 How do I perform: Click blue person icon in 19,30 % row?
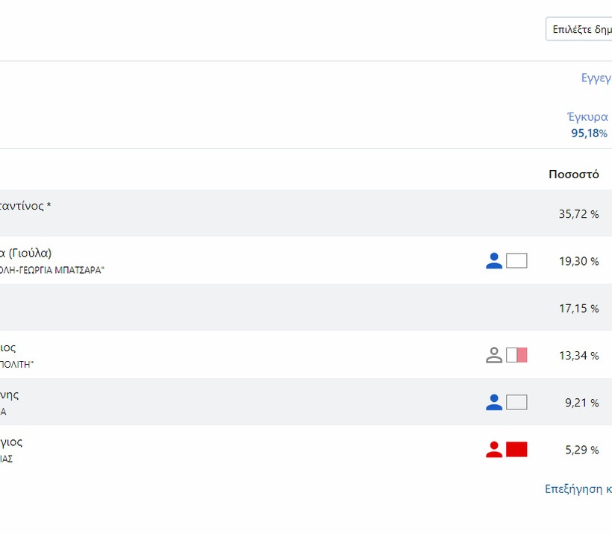pos(493,261)
